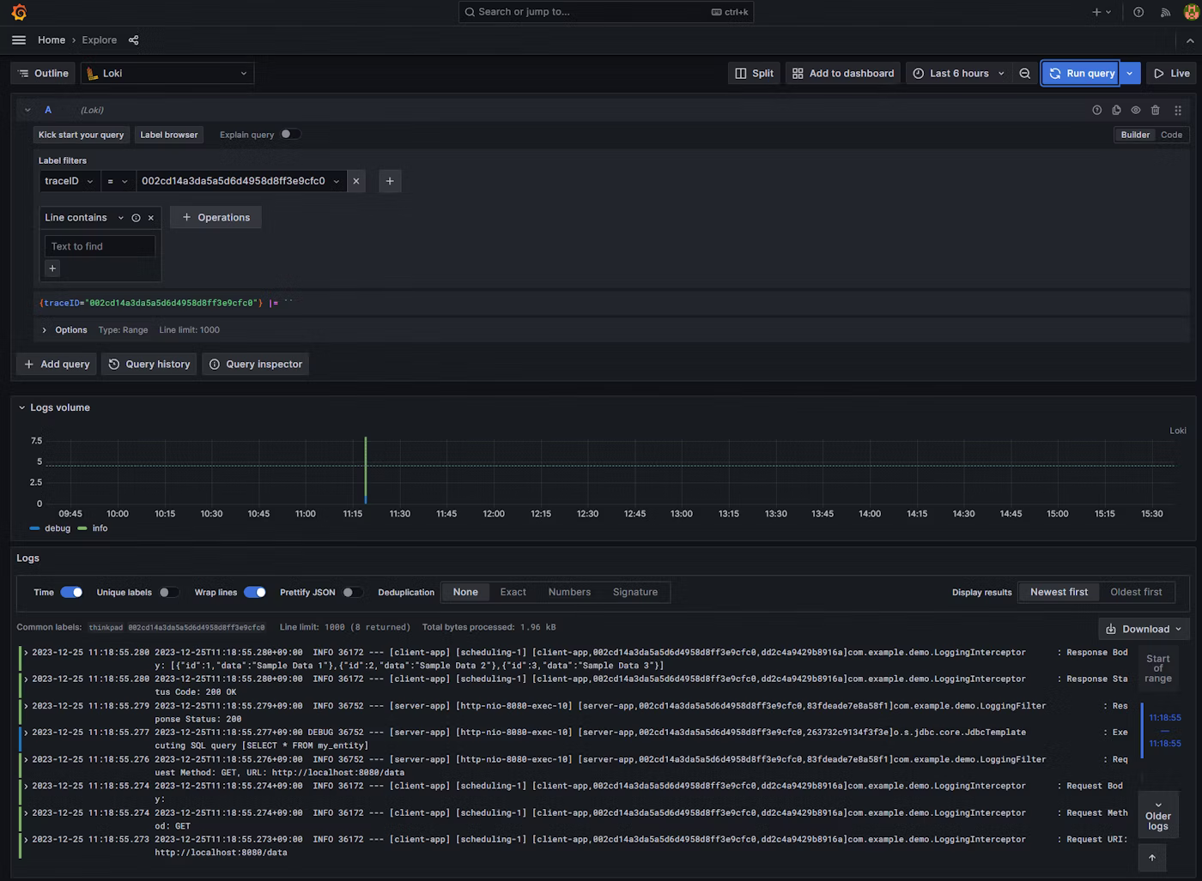Enable the Explain query switch
Viewport: 1202px width, 881px height.
[x=290, y=135]
